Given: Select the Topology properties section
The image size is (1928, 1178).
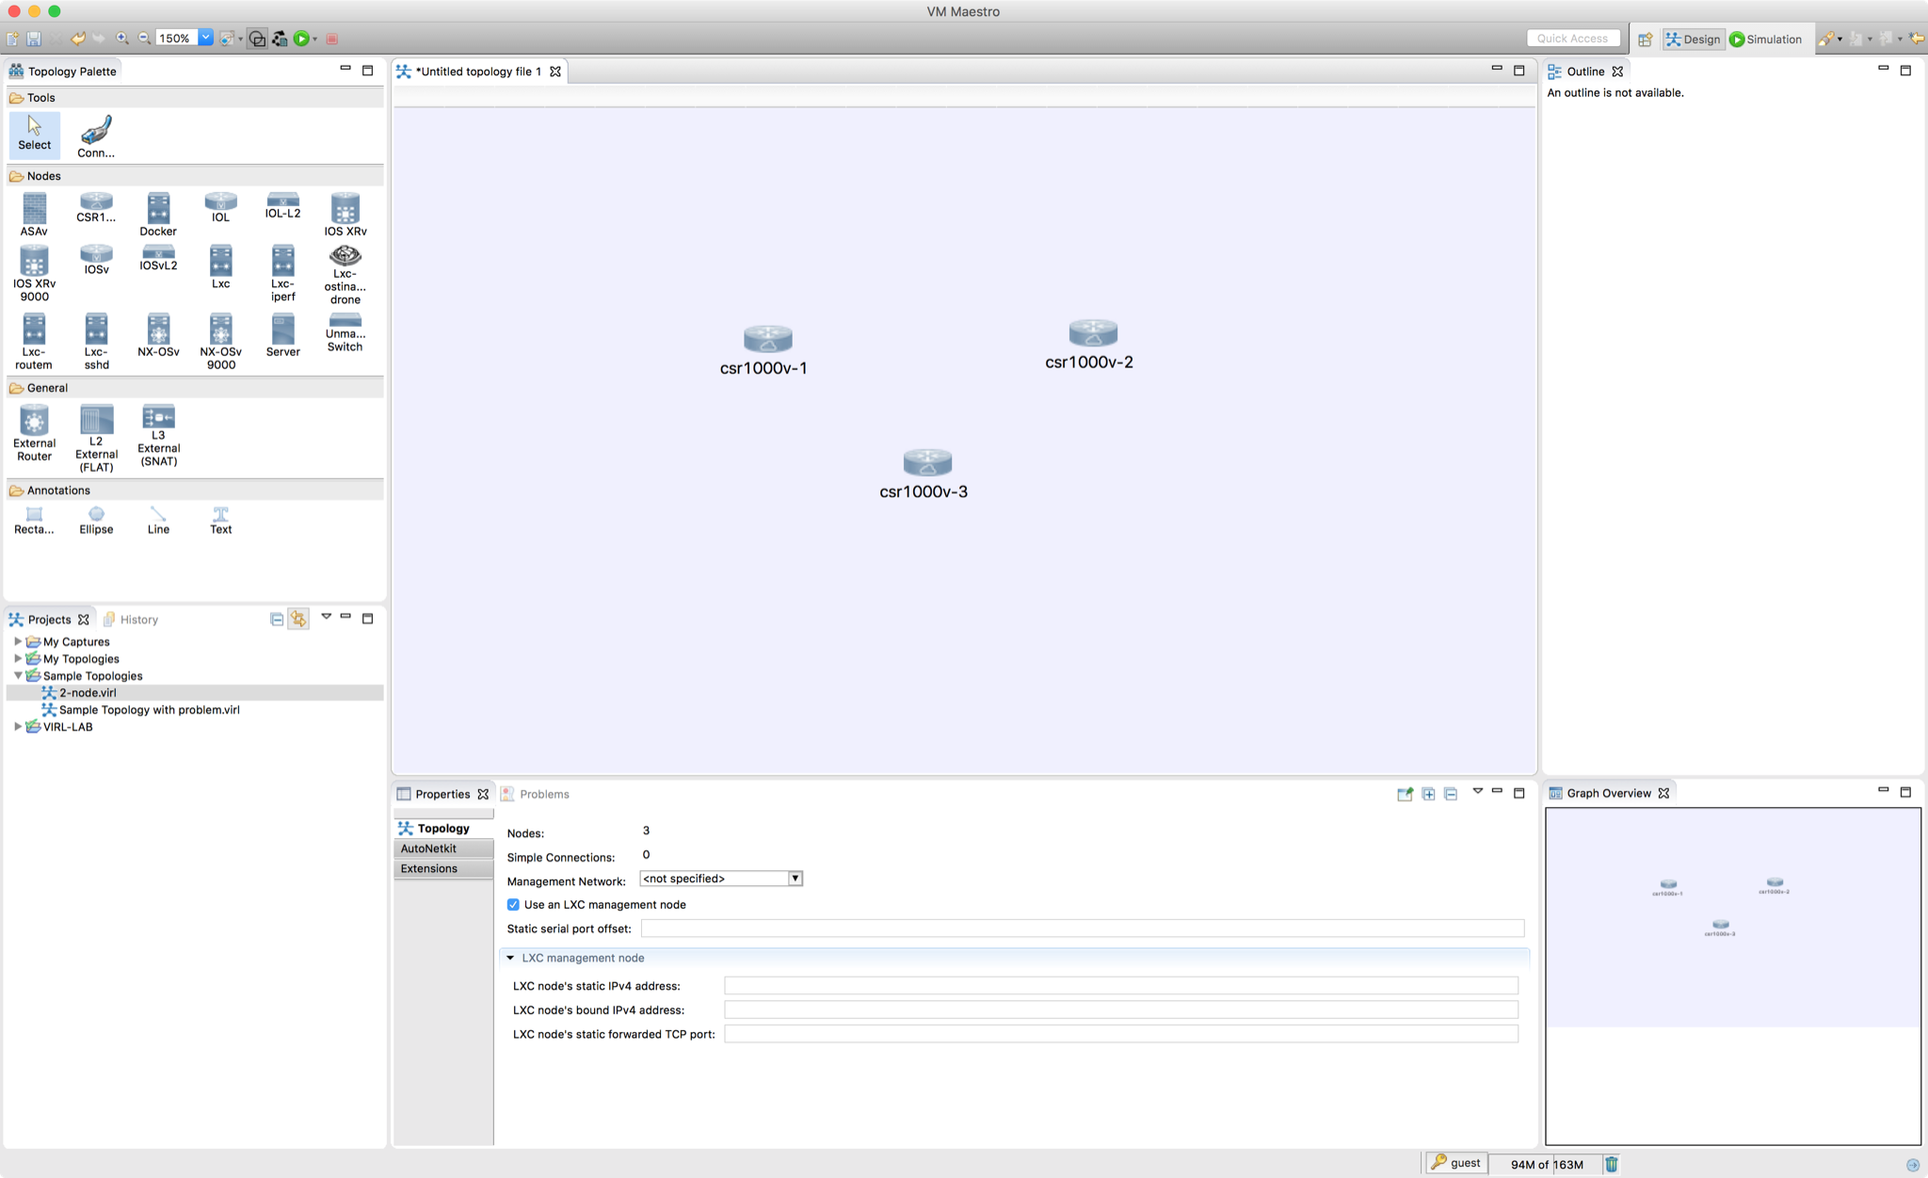Looking at the screenshot, I should [443, 829].
